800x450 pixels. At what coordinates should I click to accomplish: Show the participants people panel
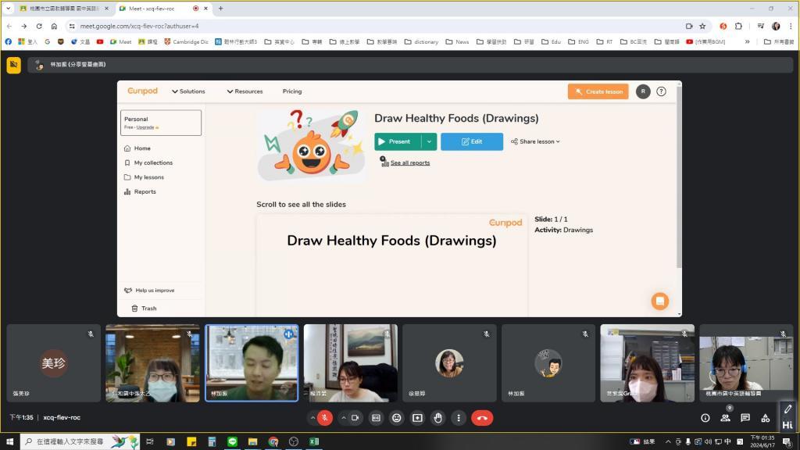point(725,418)
